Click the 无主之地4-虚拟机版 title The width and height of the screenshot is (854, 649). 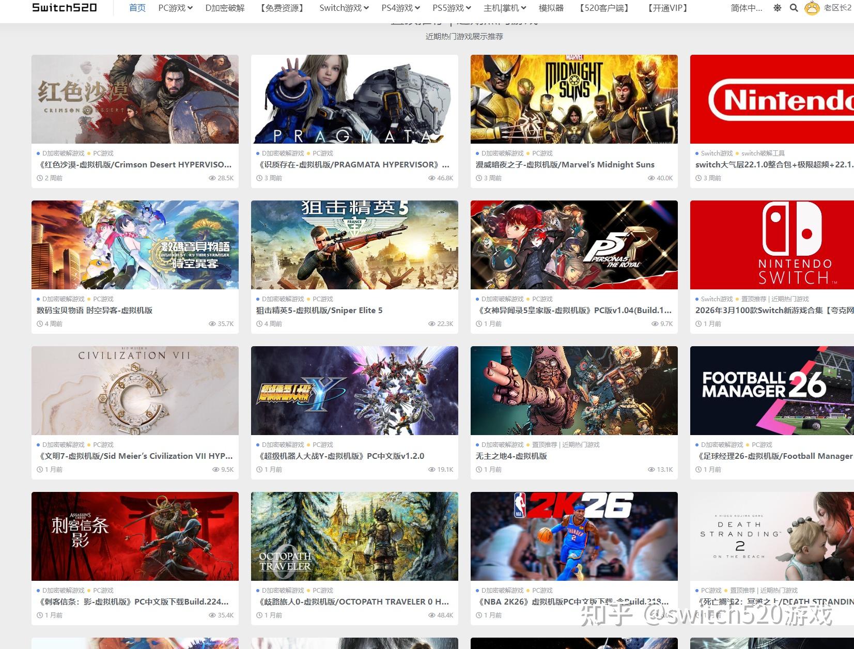[x=511, y=456]
